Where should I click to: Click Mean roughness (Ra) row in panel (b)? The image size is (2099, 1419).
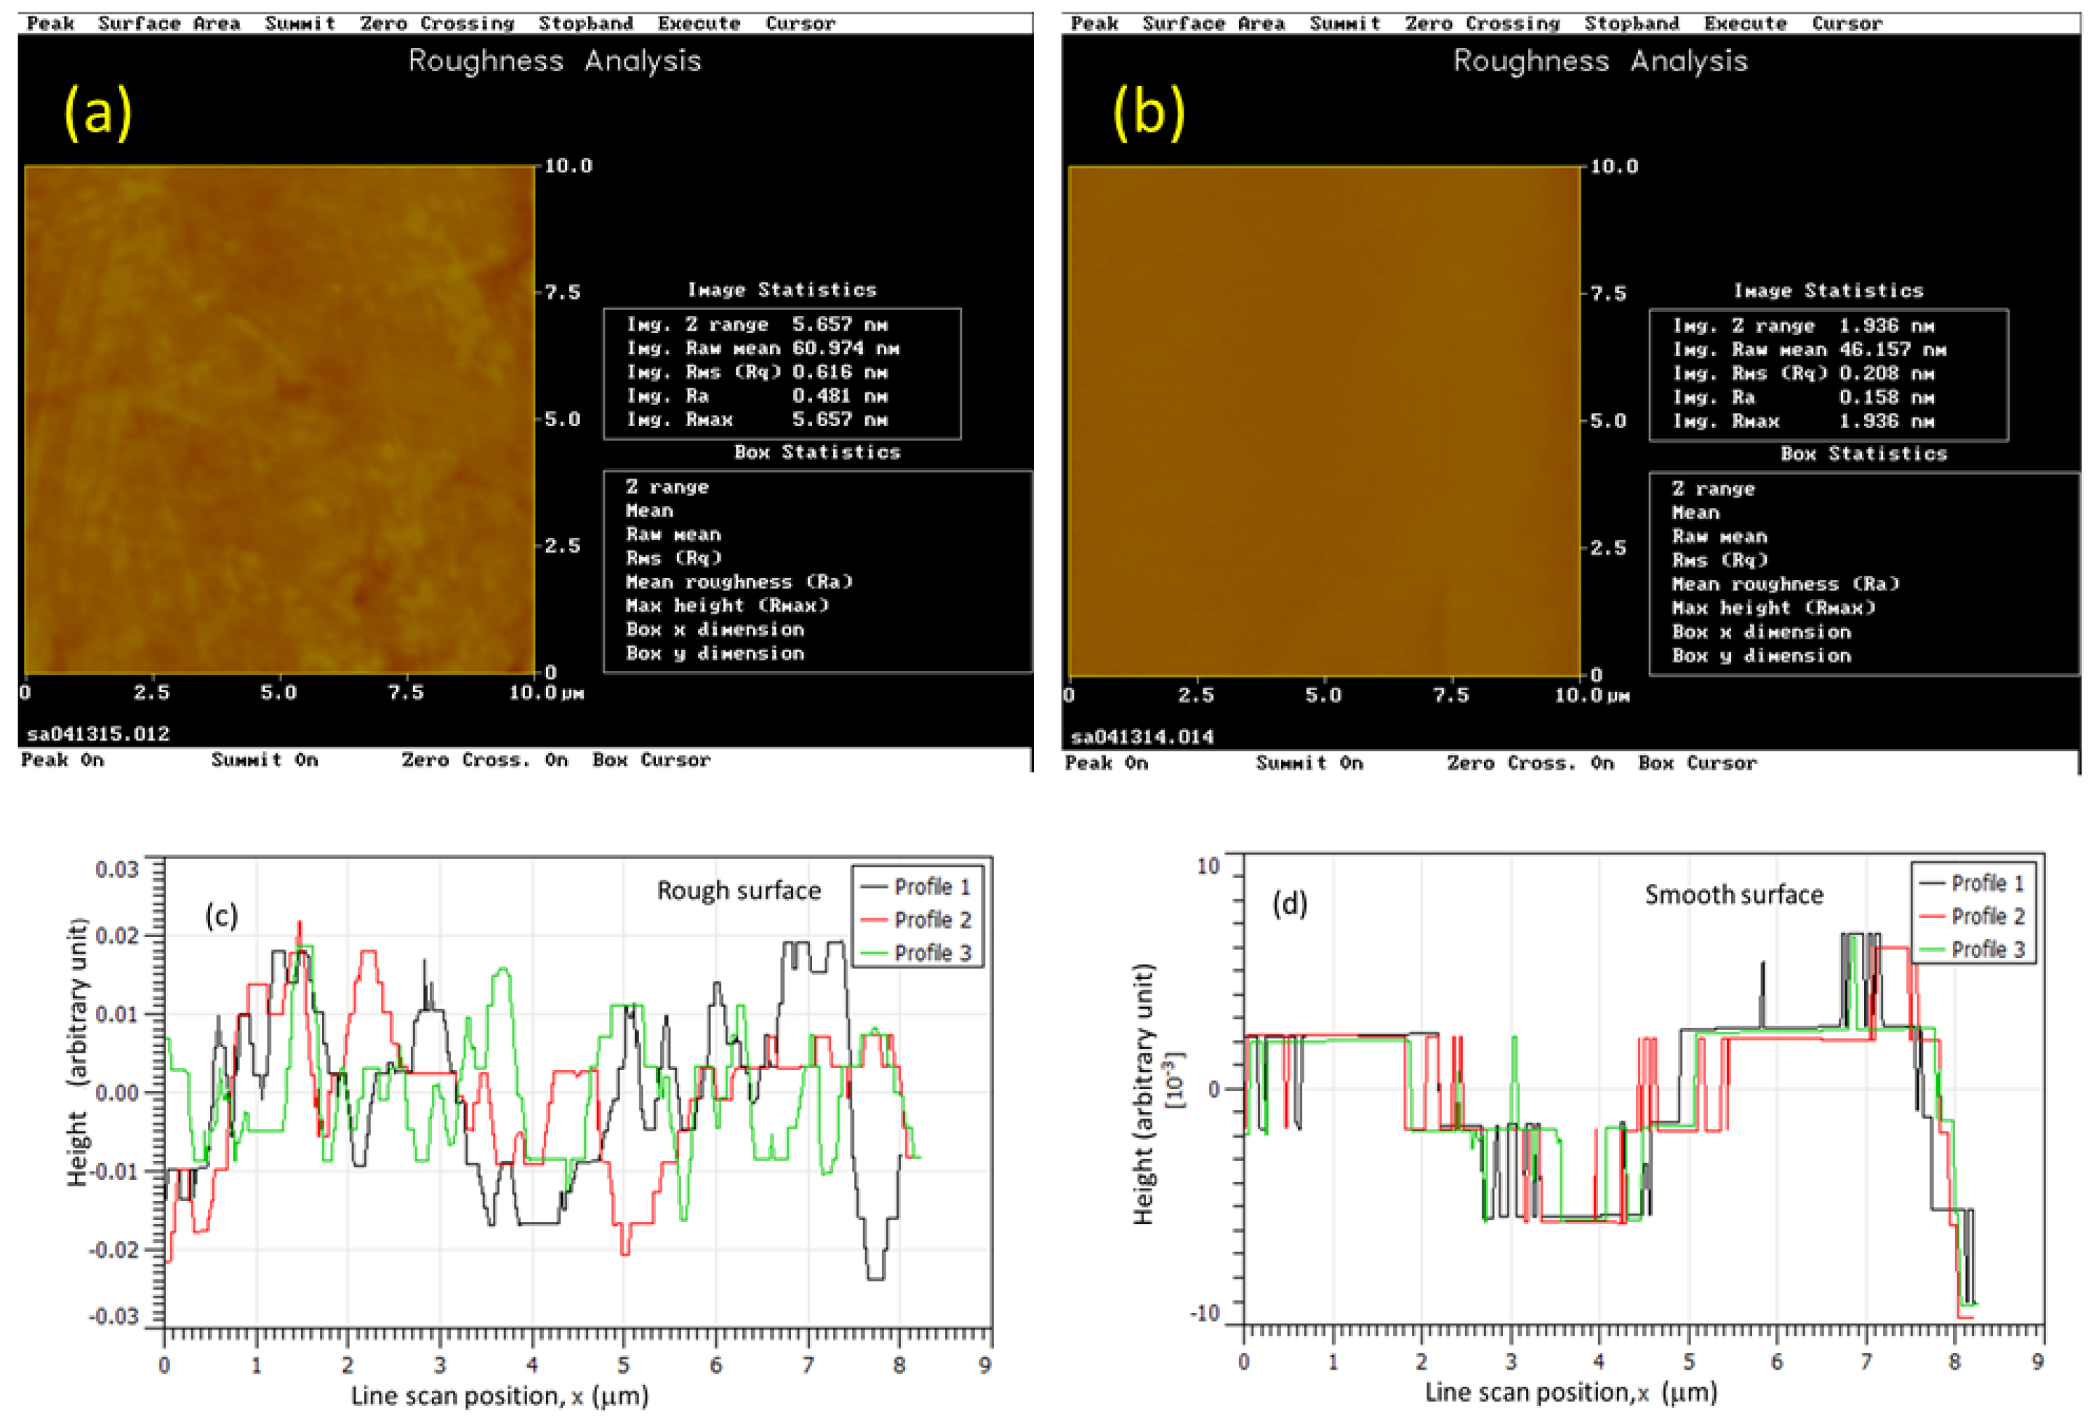[x=1786, y=584]
